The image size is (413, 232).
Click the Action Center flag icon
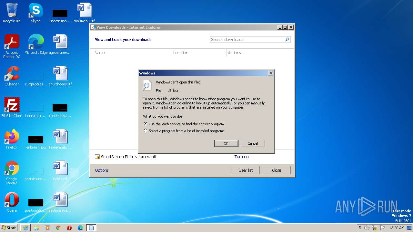[x=382, y=228]
